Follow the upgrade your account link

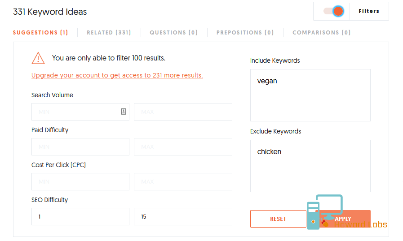117,75
